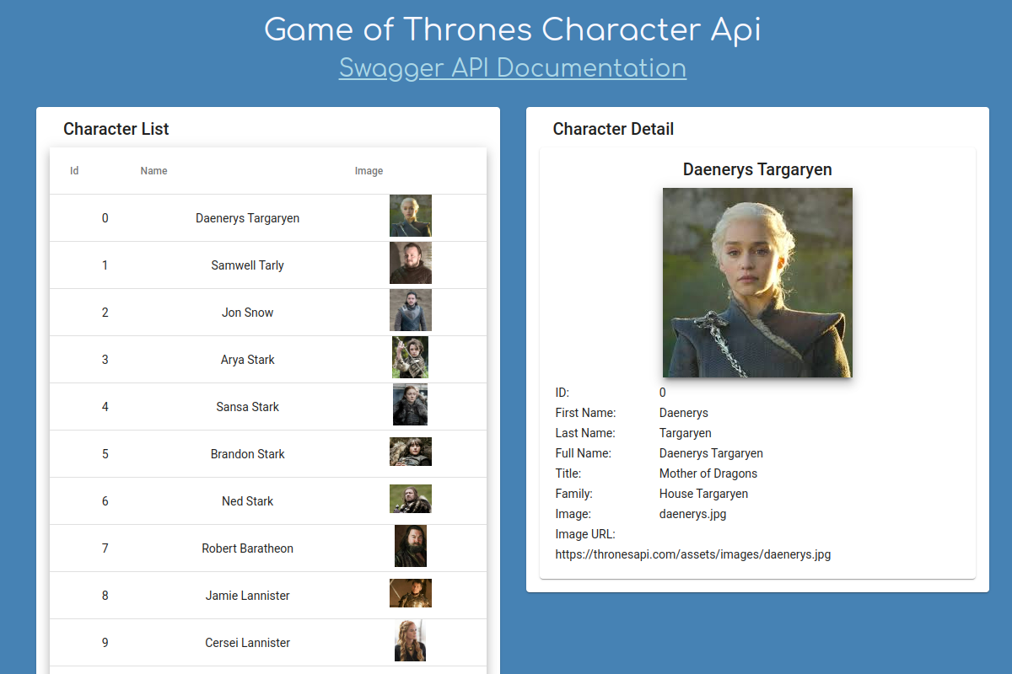Click the daenerys.jpg image filename value
Image resolution: width=1012 pixels, height=674 pixels.
click(x=692, y=514)
